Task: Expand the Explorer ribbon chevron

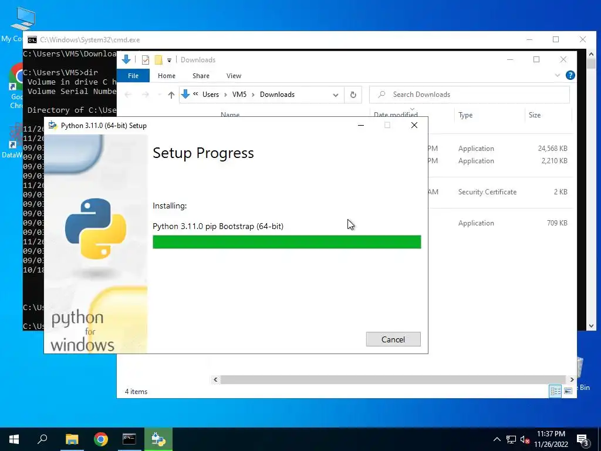Action: pos(558,75)
